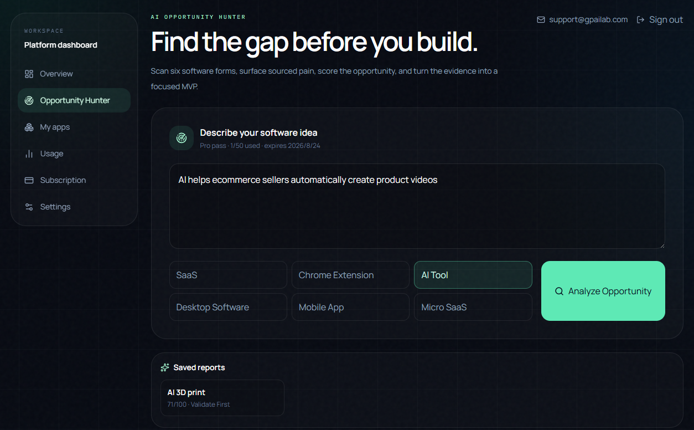
Task: Click the Overview grid icon in sidebar
Action: coord(29,74)
